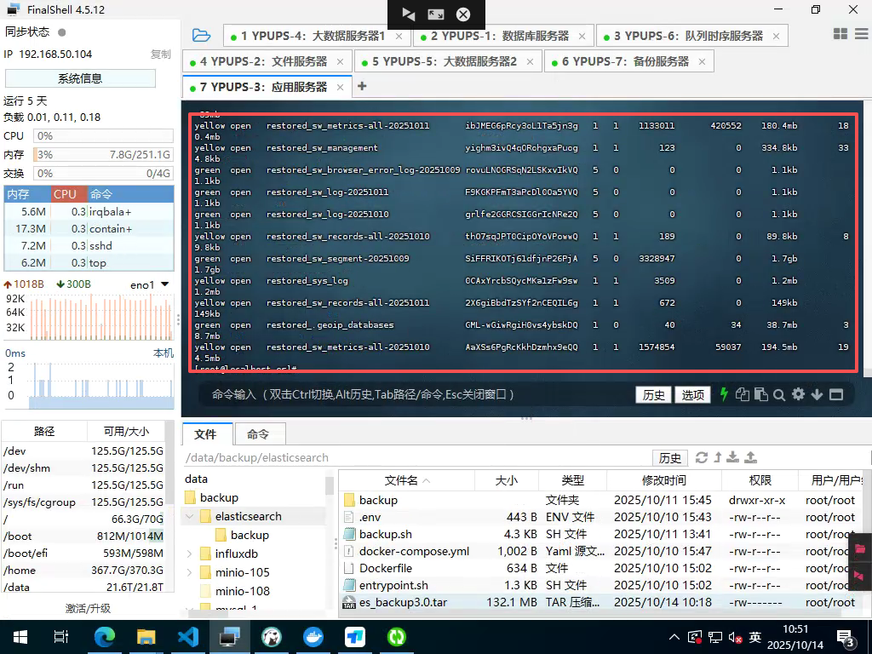Image resolution: width=872 pixels, height=654 pixels.
Task: Switch to the 命令 tab
Action: tap(258, 434)
